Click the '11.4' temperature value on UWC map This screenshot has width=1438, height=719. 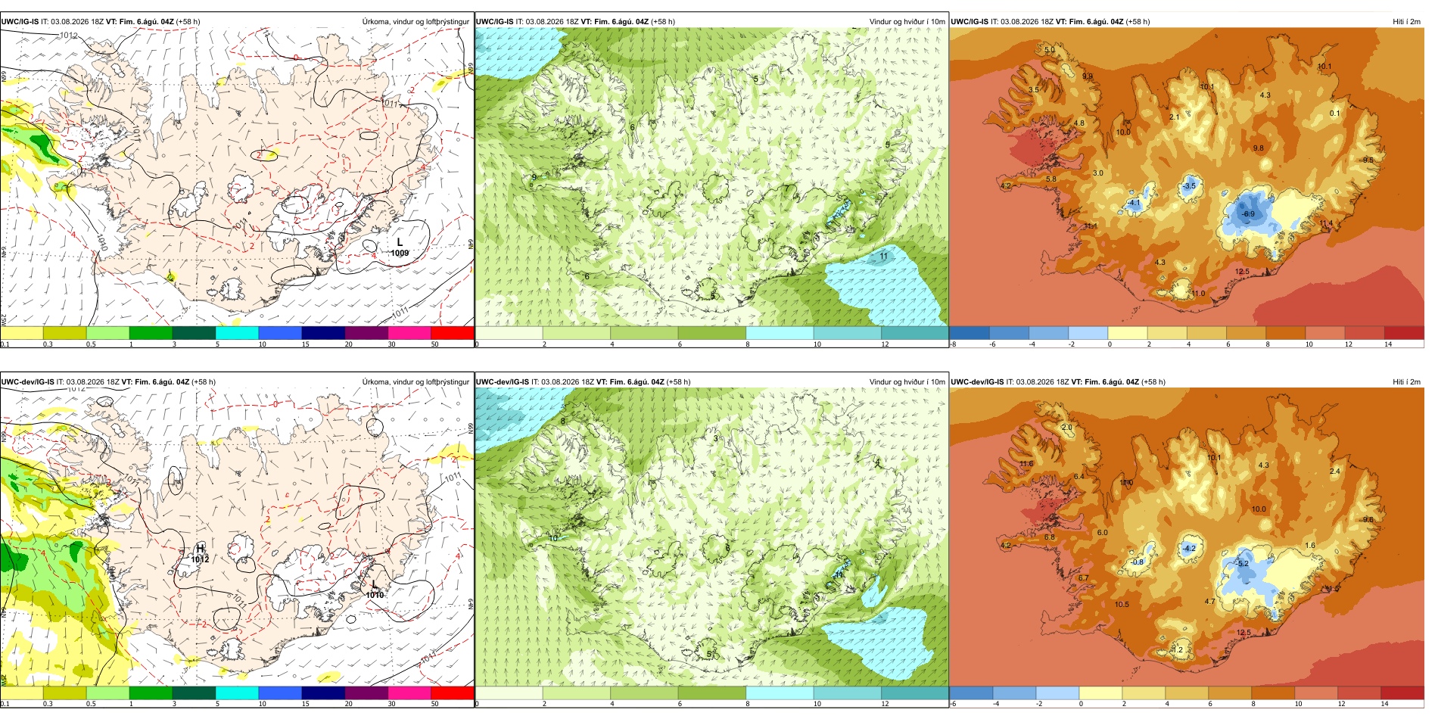pos(1326,224)
